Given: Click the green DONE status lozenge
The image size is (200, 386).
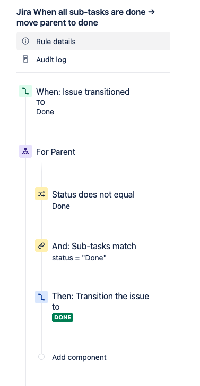Looking at the screenshot, I should (63, 317).
